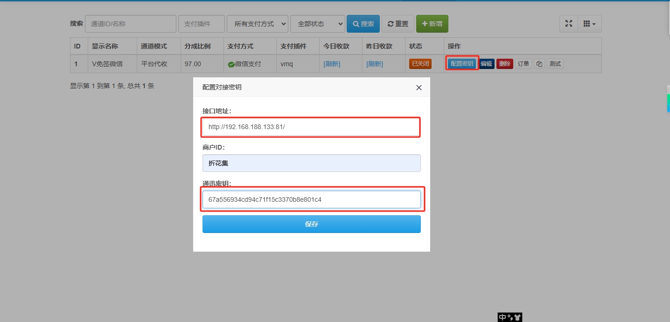Screen dimensions: 670x322
Task: Click the copy/duplicate icon in the operations column
Action: [x=539, y=63]
